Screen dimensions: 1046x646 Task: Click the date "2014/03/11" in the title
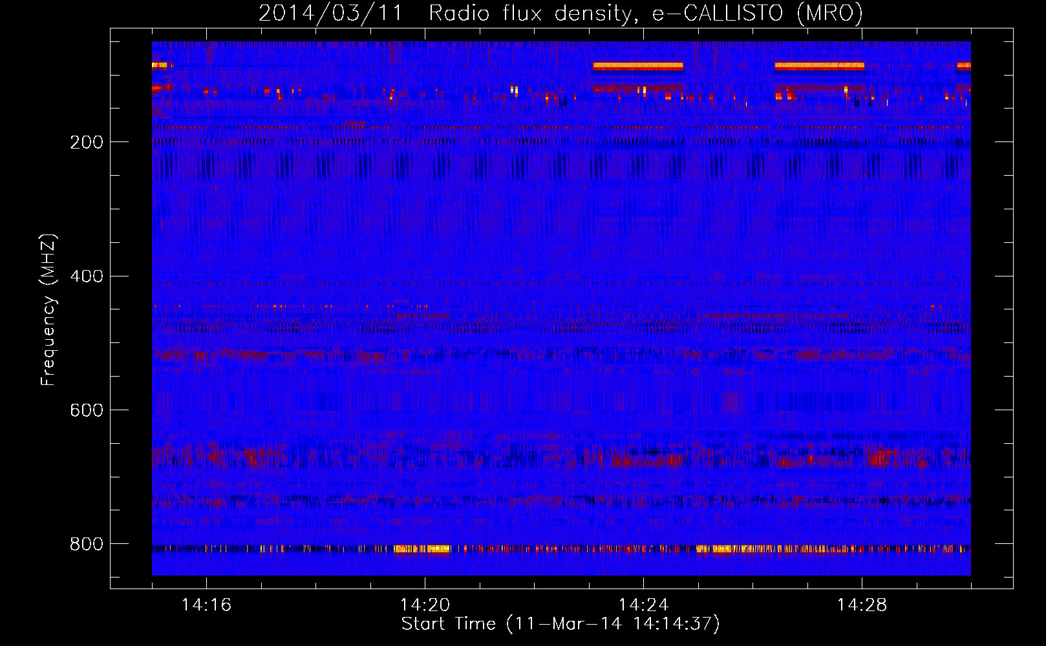pyautogui.click(x=331, y=13)
